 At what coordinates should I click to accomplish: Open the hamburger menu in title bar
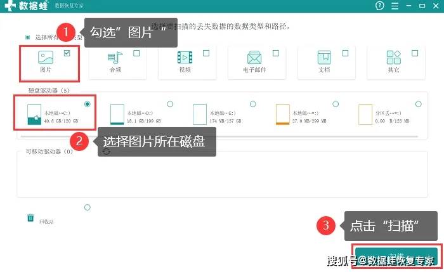[x=395, y=6]
